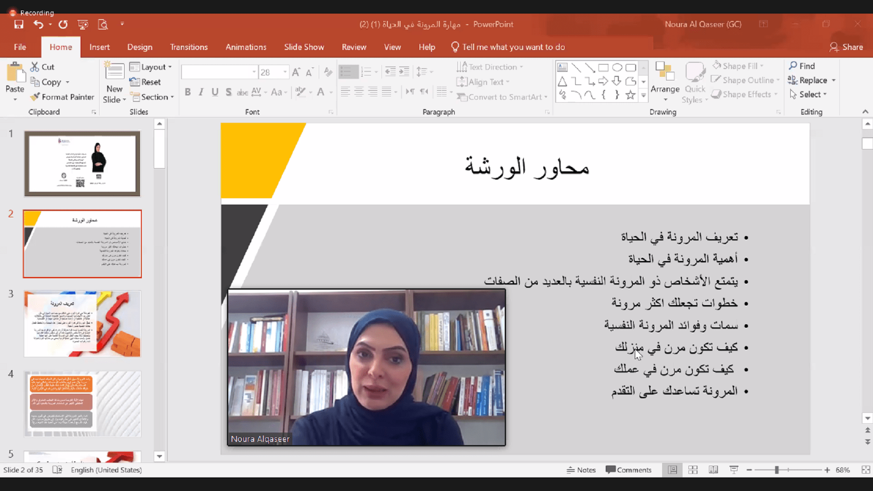
Task: Expand the Select dropdown in Editing
Action: tap(808, 95)
